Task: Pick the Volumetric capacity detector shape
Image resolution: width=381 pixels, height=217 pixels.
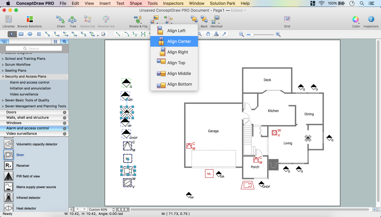Action: tap(9, 144)
